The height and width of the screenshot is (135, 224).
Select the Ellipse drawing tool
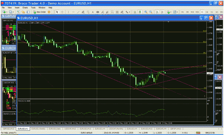click(x=98, y=12)
